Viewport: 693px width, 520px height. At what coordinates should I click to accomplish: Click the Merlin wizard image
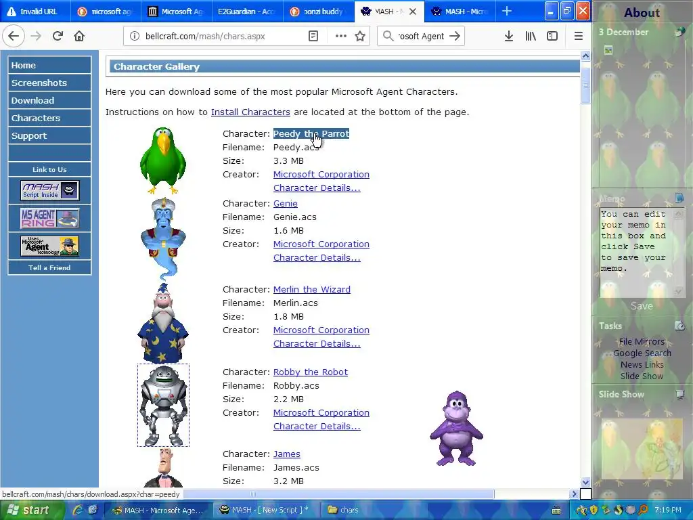click(163, 323)
